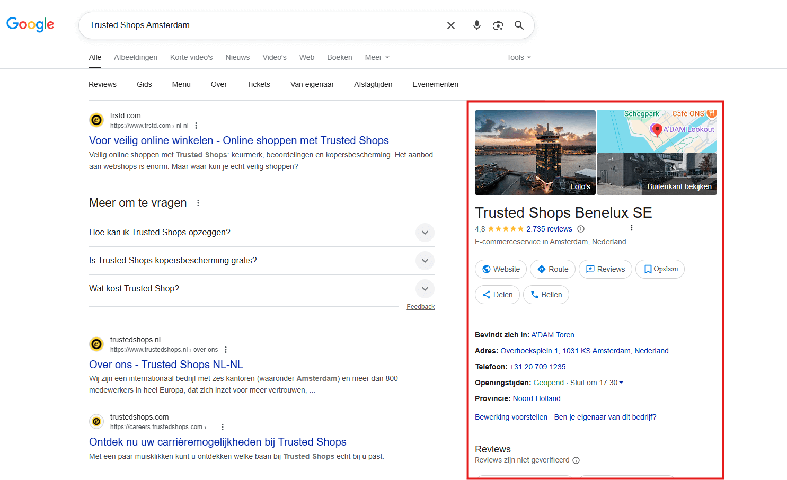Click the Bellen call button
Image resolution: width=787 pixels, height=480 pixels.
[546, 295]
